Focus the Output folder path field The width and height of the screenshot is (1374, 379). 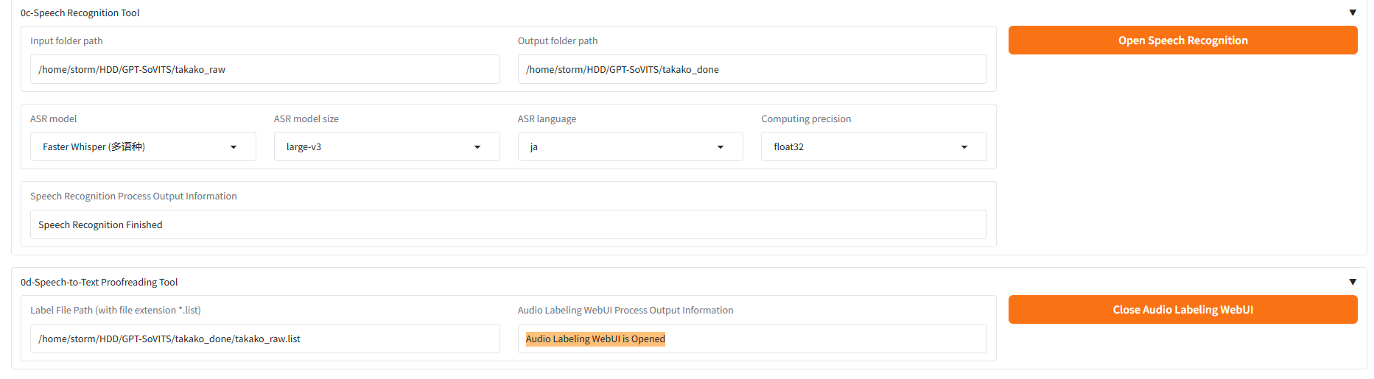pos(752,69)
